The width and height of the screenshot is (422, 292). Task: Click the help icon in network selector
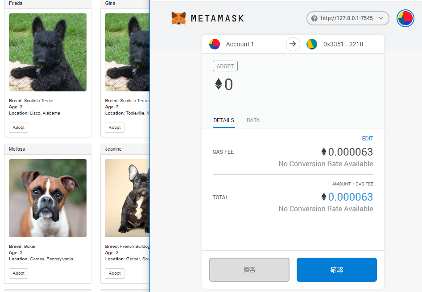314,18
